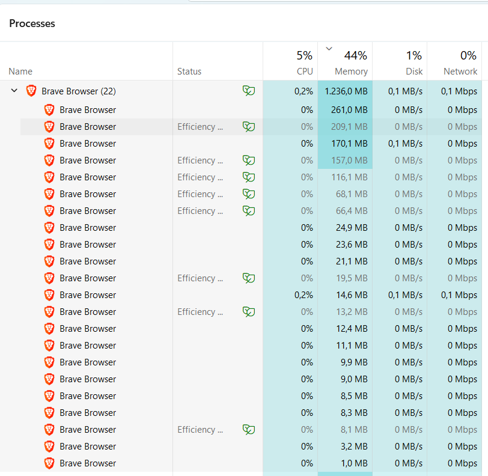The image size is (488, 476).
Task: Select the 261,0 MB memory cell
Action: (345, 110)
